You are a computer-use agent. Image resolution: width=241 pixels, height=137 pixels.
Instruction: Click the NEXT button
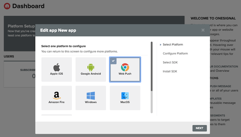[199, 128]
